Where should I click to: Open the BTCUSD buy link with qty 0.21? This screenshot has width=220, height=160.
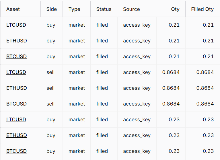point(16,56)
